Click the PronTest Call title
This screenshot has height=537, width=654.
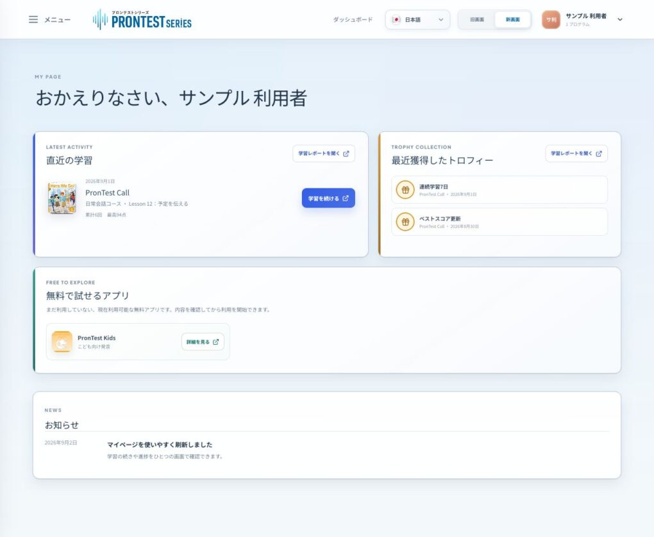[107, 193]
